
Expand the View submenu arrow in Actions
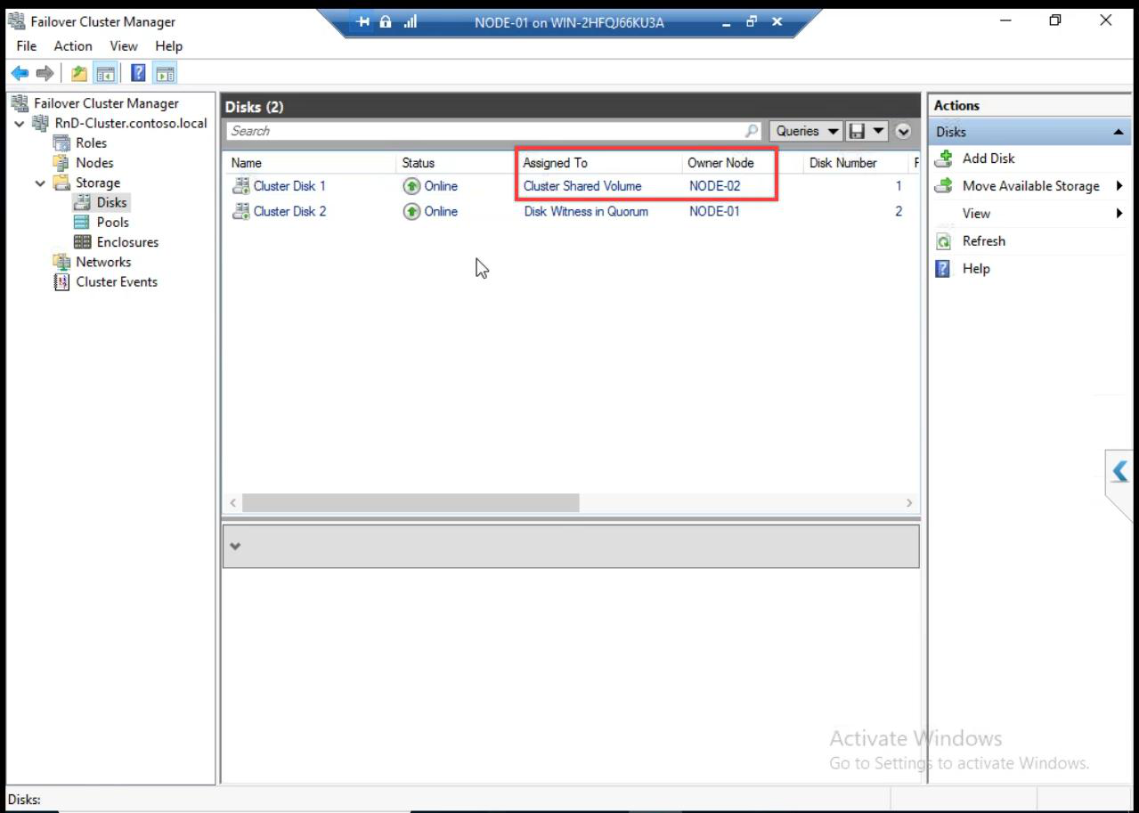click(1119, 214)
